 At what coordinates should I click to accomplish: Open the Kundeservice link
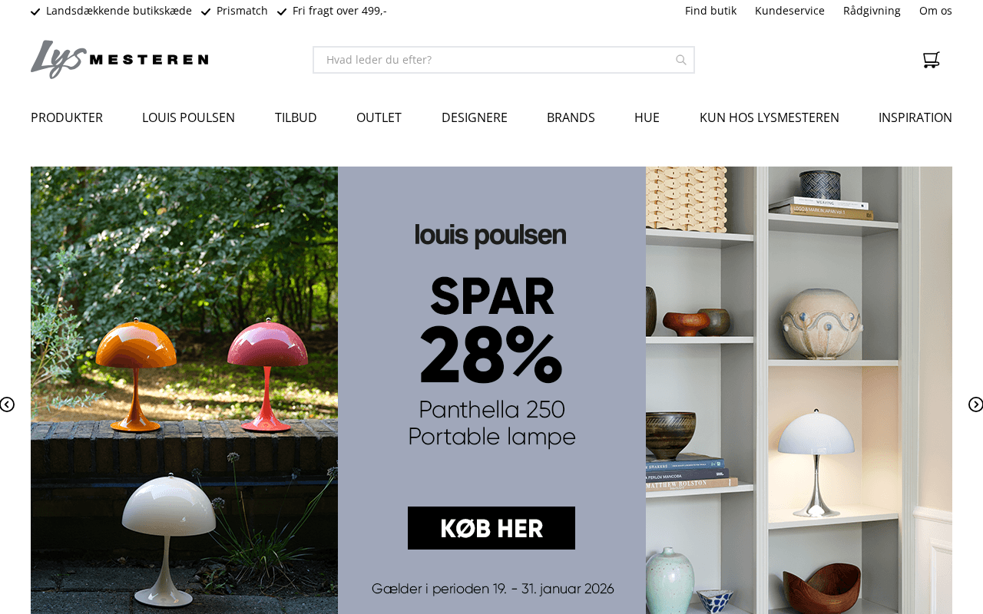point(789,11)
